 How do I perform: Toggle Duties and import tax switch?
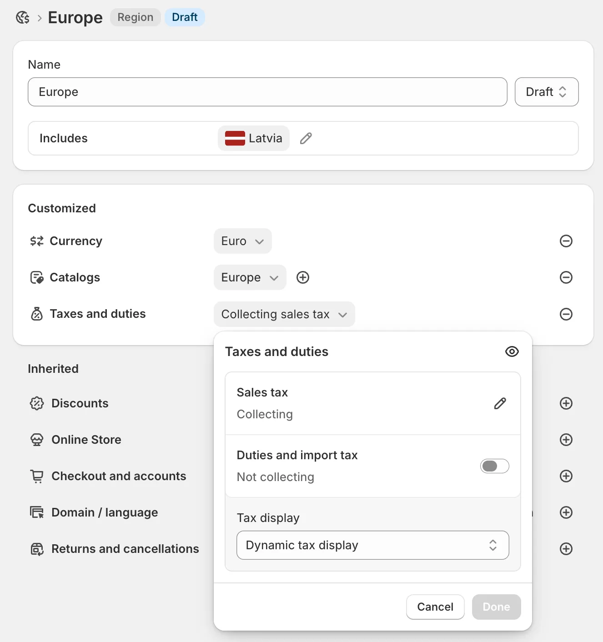tap(495, 466)
